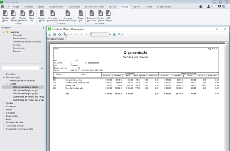Screen dimensions: 230x151
Task: Toggle the report group tree icon
Action: click(x=65, y=35)
